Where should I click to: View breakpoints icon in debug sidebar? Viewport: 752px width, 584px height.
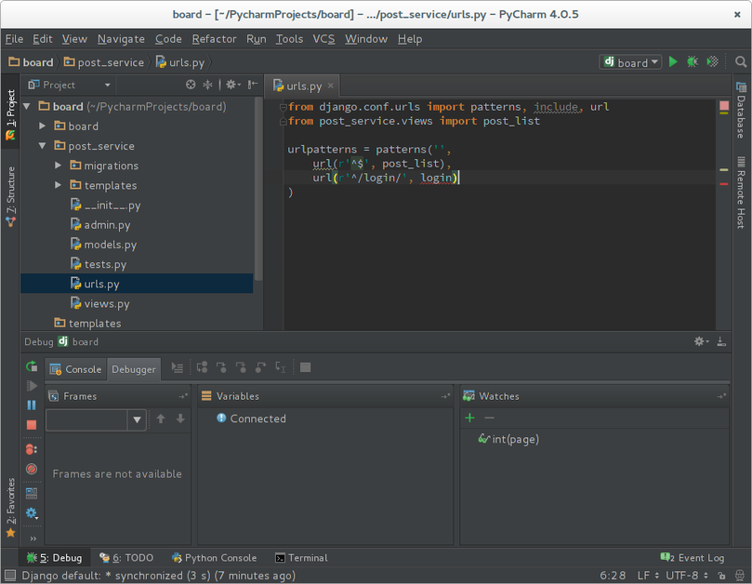tap(32, 449)
